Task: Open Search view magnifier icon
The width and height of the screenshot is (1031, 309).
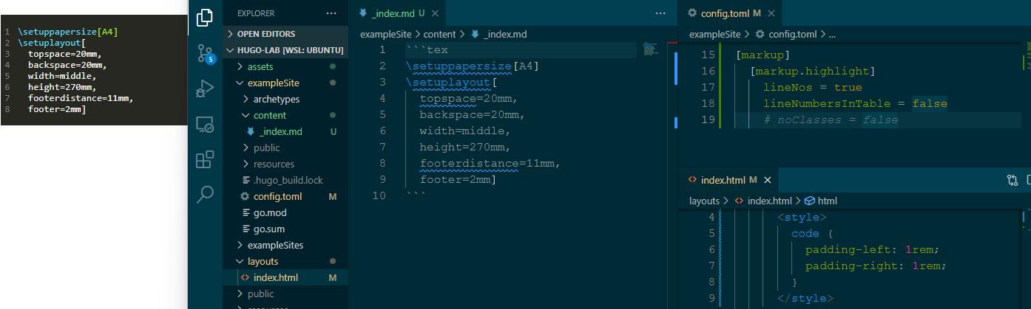Action: 205,195
